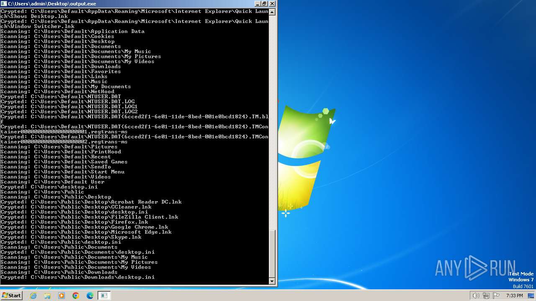Viewport: 536px width, 301px height.
Task: Click line 'Scanning: C:\Users\Default\SendTo'
Action: [56, 167]
